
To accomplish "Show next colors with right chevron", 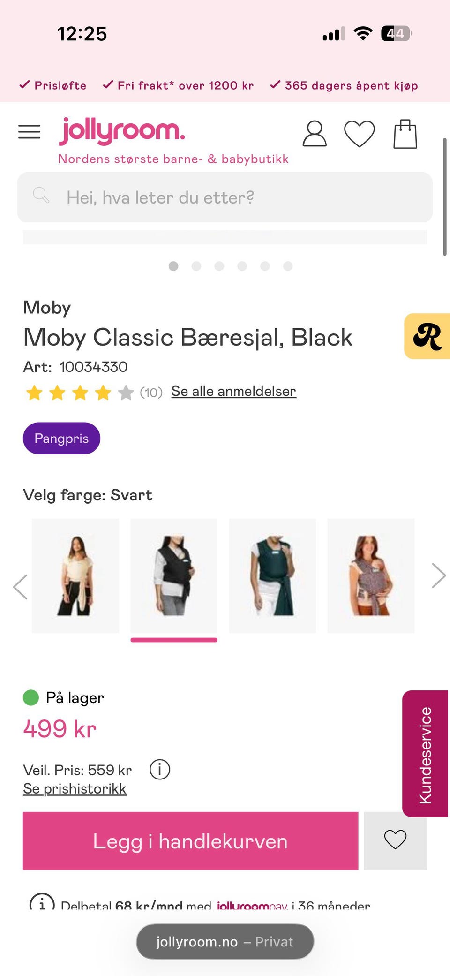I will [x=438, y=575].
